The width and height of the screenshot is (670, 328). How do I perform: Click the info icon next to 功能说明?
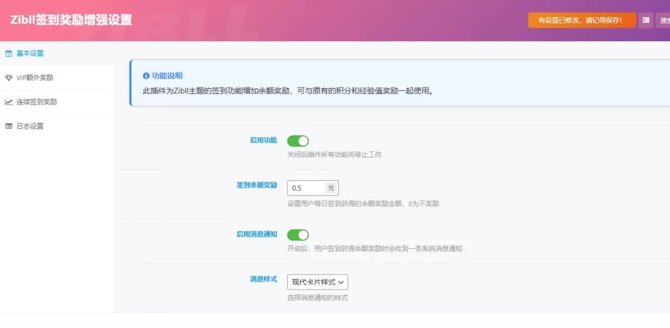point(146,76)
